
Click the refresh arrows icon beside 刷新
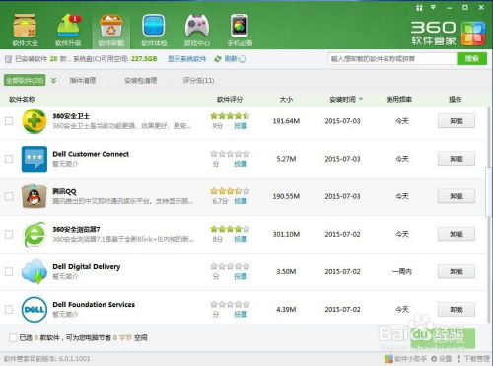point(218,59)
